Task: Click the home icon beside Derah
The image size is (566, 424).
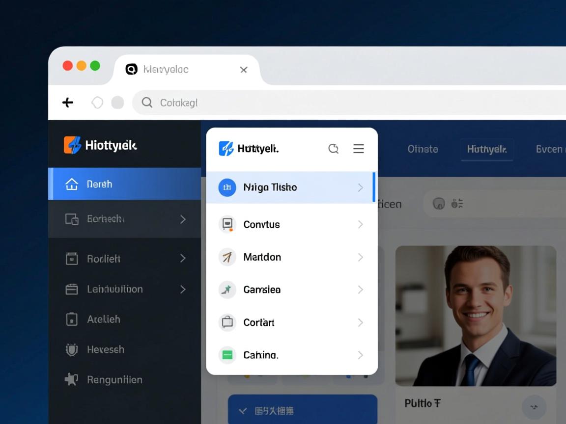Action: click(x=72, y=184)
